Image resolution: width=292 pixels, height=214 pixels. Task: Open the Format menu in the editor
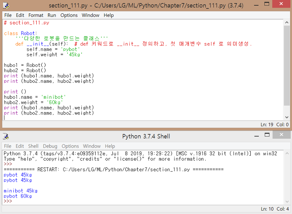[36, 15]
